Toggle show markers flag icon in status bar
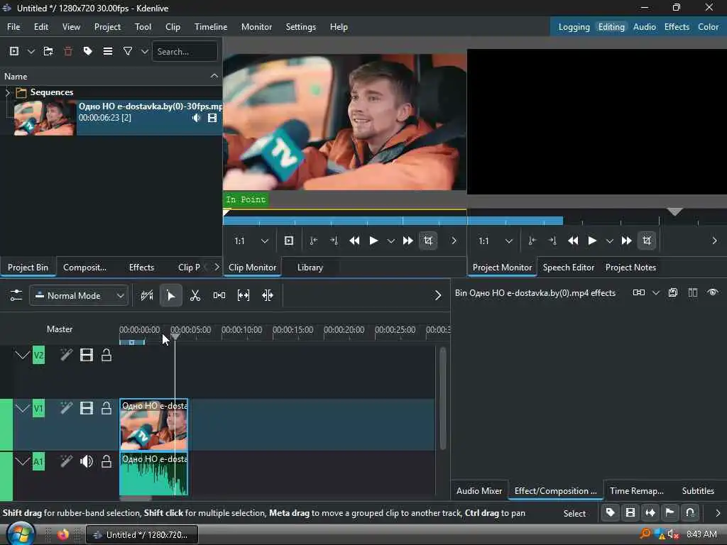This screenshot has width=727, height=545. click(670, 513)
